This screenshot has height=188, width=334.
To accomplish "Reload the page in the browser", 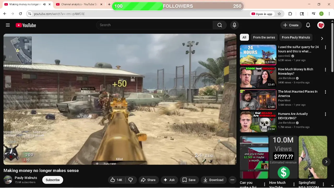I will [x=20, y=14].
